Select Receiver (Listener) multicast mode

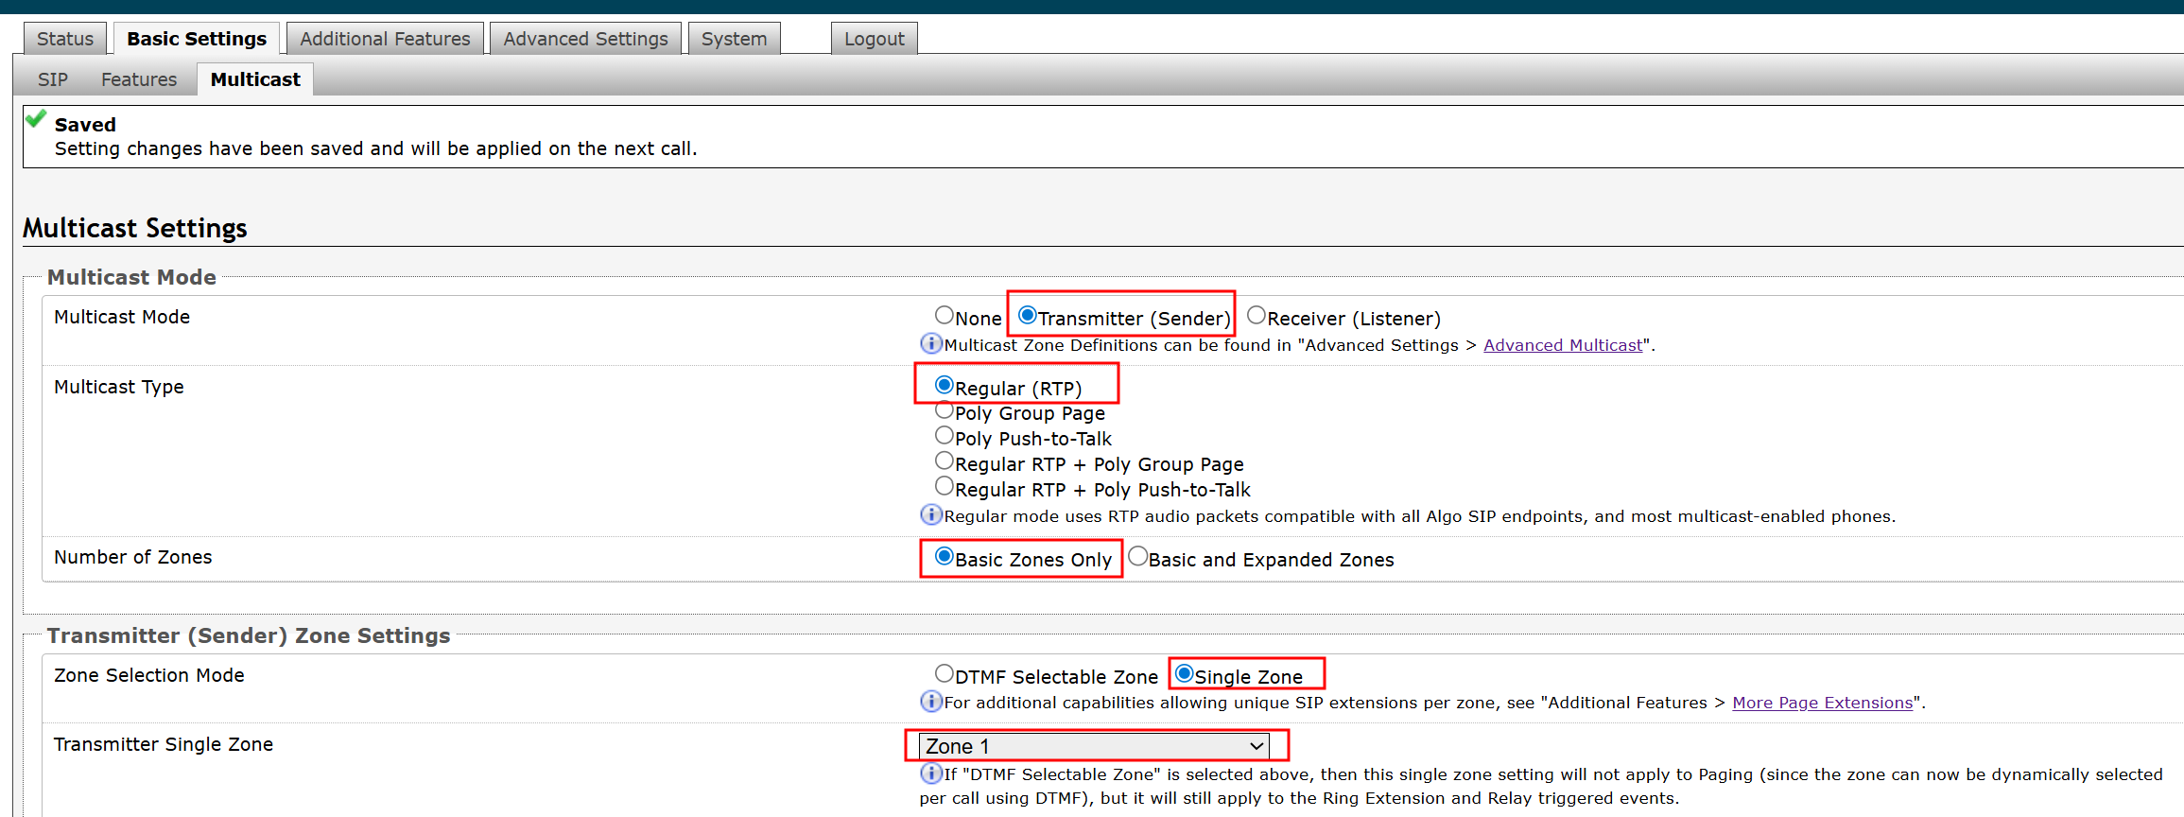1257,315
